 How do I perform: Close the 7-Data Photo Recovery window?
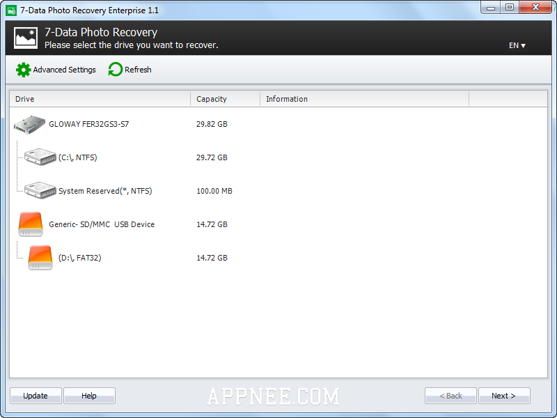point(535,8)
